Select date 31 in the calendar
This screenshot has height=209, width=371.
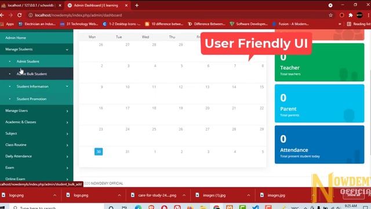coord(128,152)
